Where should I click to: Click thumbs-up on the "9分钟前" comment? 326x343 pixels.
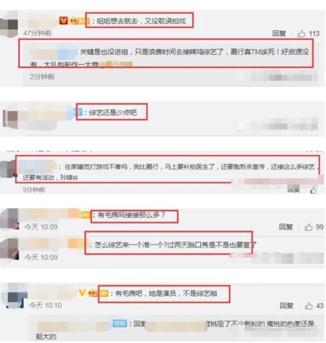(x=314, y=191)
